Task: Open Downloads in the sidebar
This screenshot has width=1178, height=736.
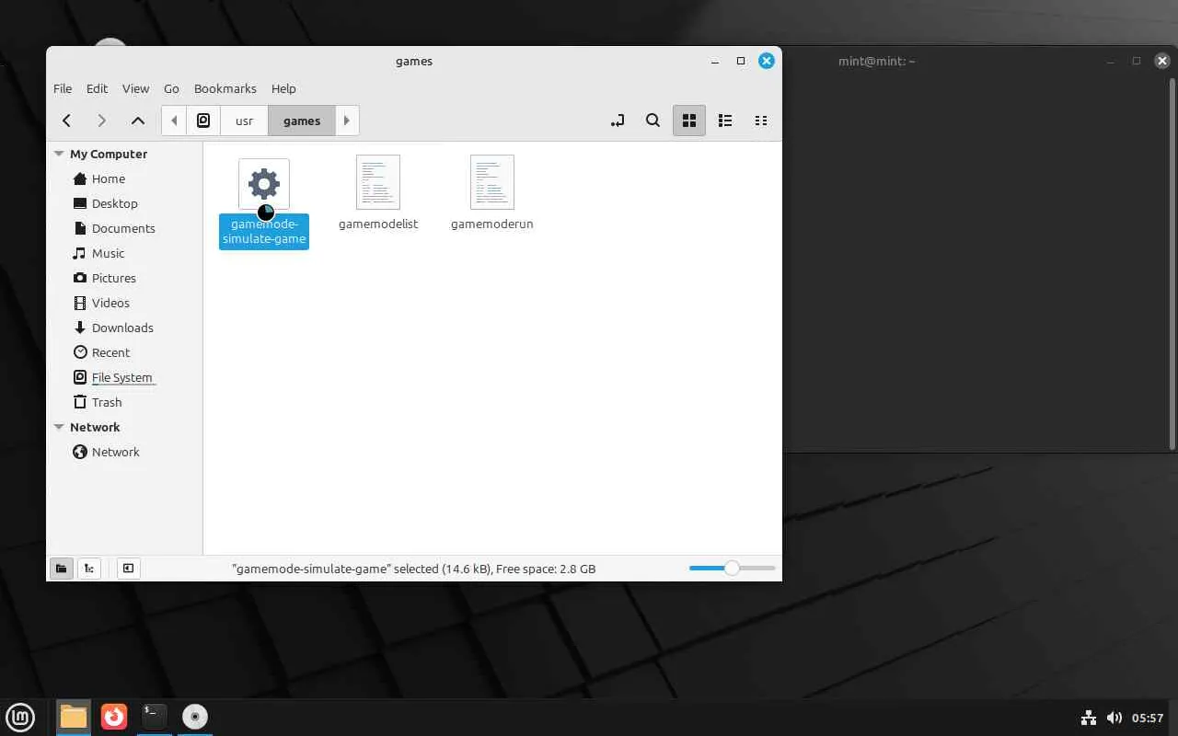Action: tap(122, 328)
